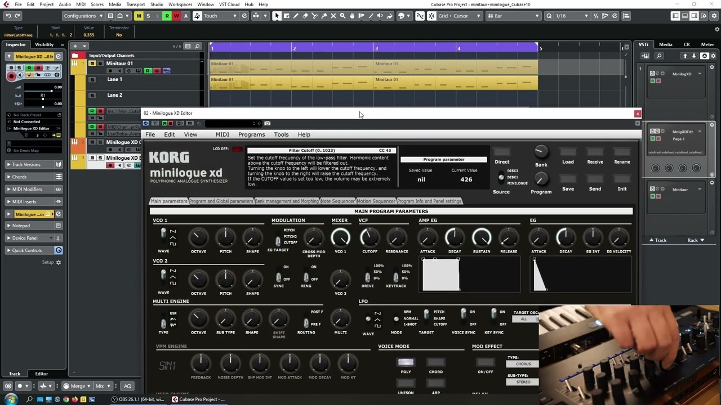The image size is (721, 405).
Task: Click the OBS taskbar button
Action: (137, 399)
